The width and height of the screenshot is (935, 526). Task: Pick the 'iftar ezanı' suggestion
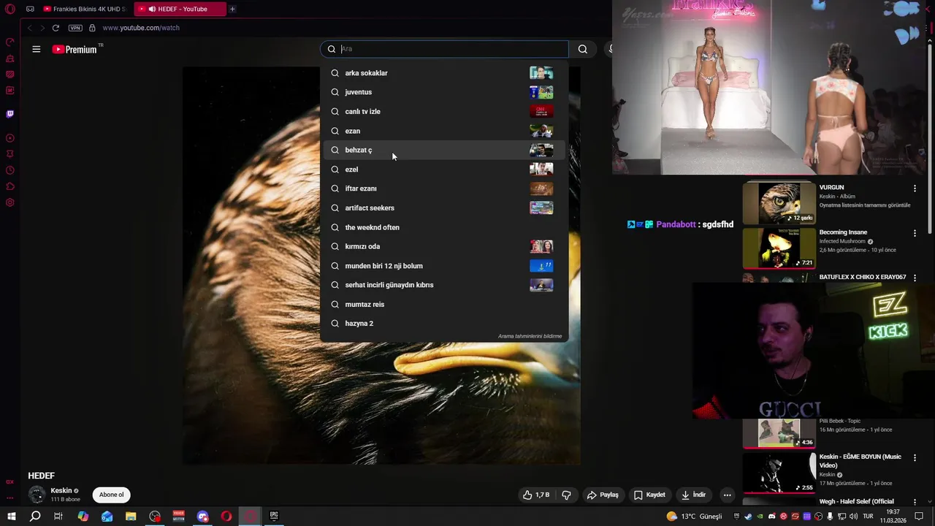pos(444,188)
